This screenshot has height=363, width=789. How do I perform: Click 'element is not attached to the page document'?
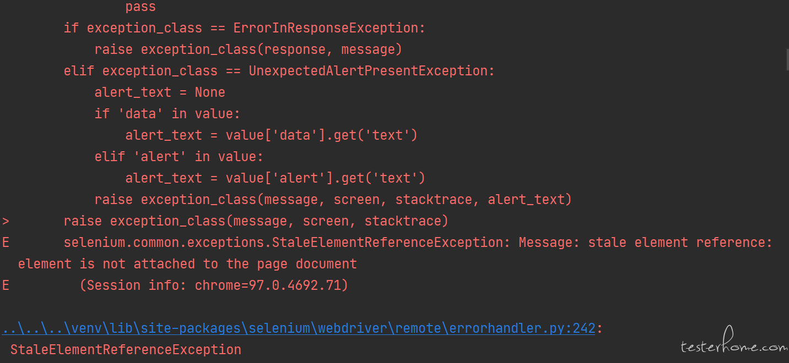[187, 264]
